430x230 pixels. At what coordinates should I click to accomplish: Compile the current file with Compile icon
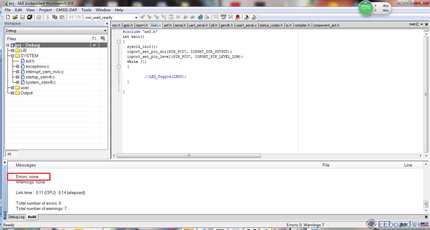pos(216,17)
